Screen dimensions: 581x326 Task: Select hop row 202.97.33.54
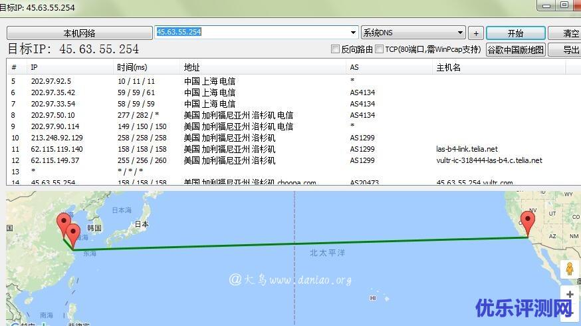click(292, 104)
